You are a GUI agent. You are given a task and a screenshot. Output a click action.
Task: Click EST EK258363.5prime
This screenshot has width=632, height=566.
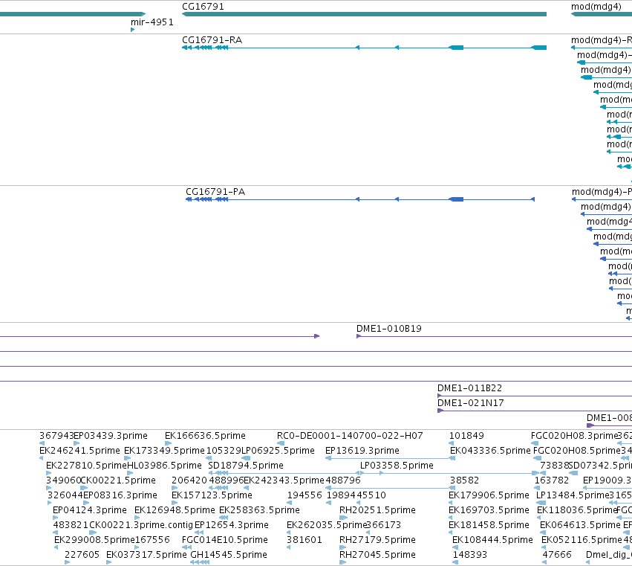click(x=260, y=510)
